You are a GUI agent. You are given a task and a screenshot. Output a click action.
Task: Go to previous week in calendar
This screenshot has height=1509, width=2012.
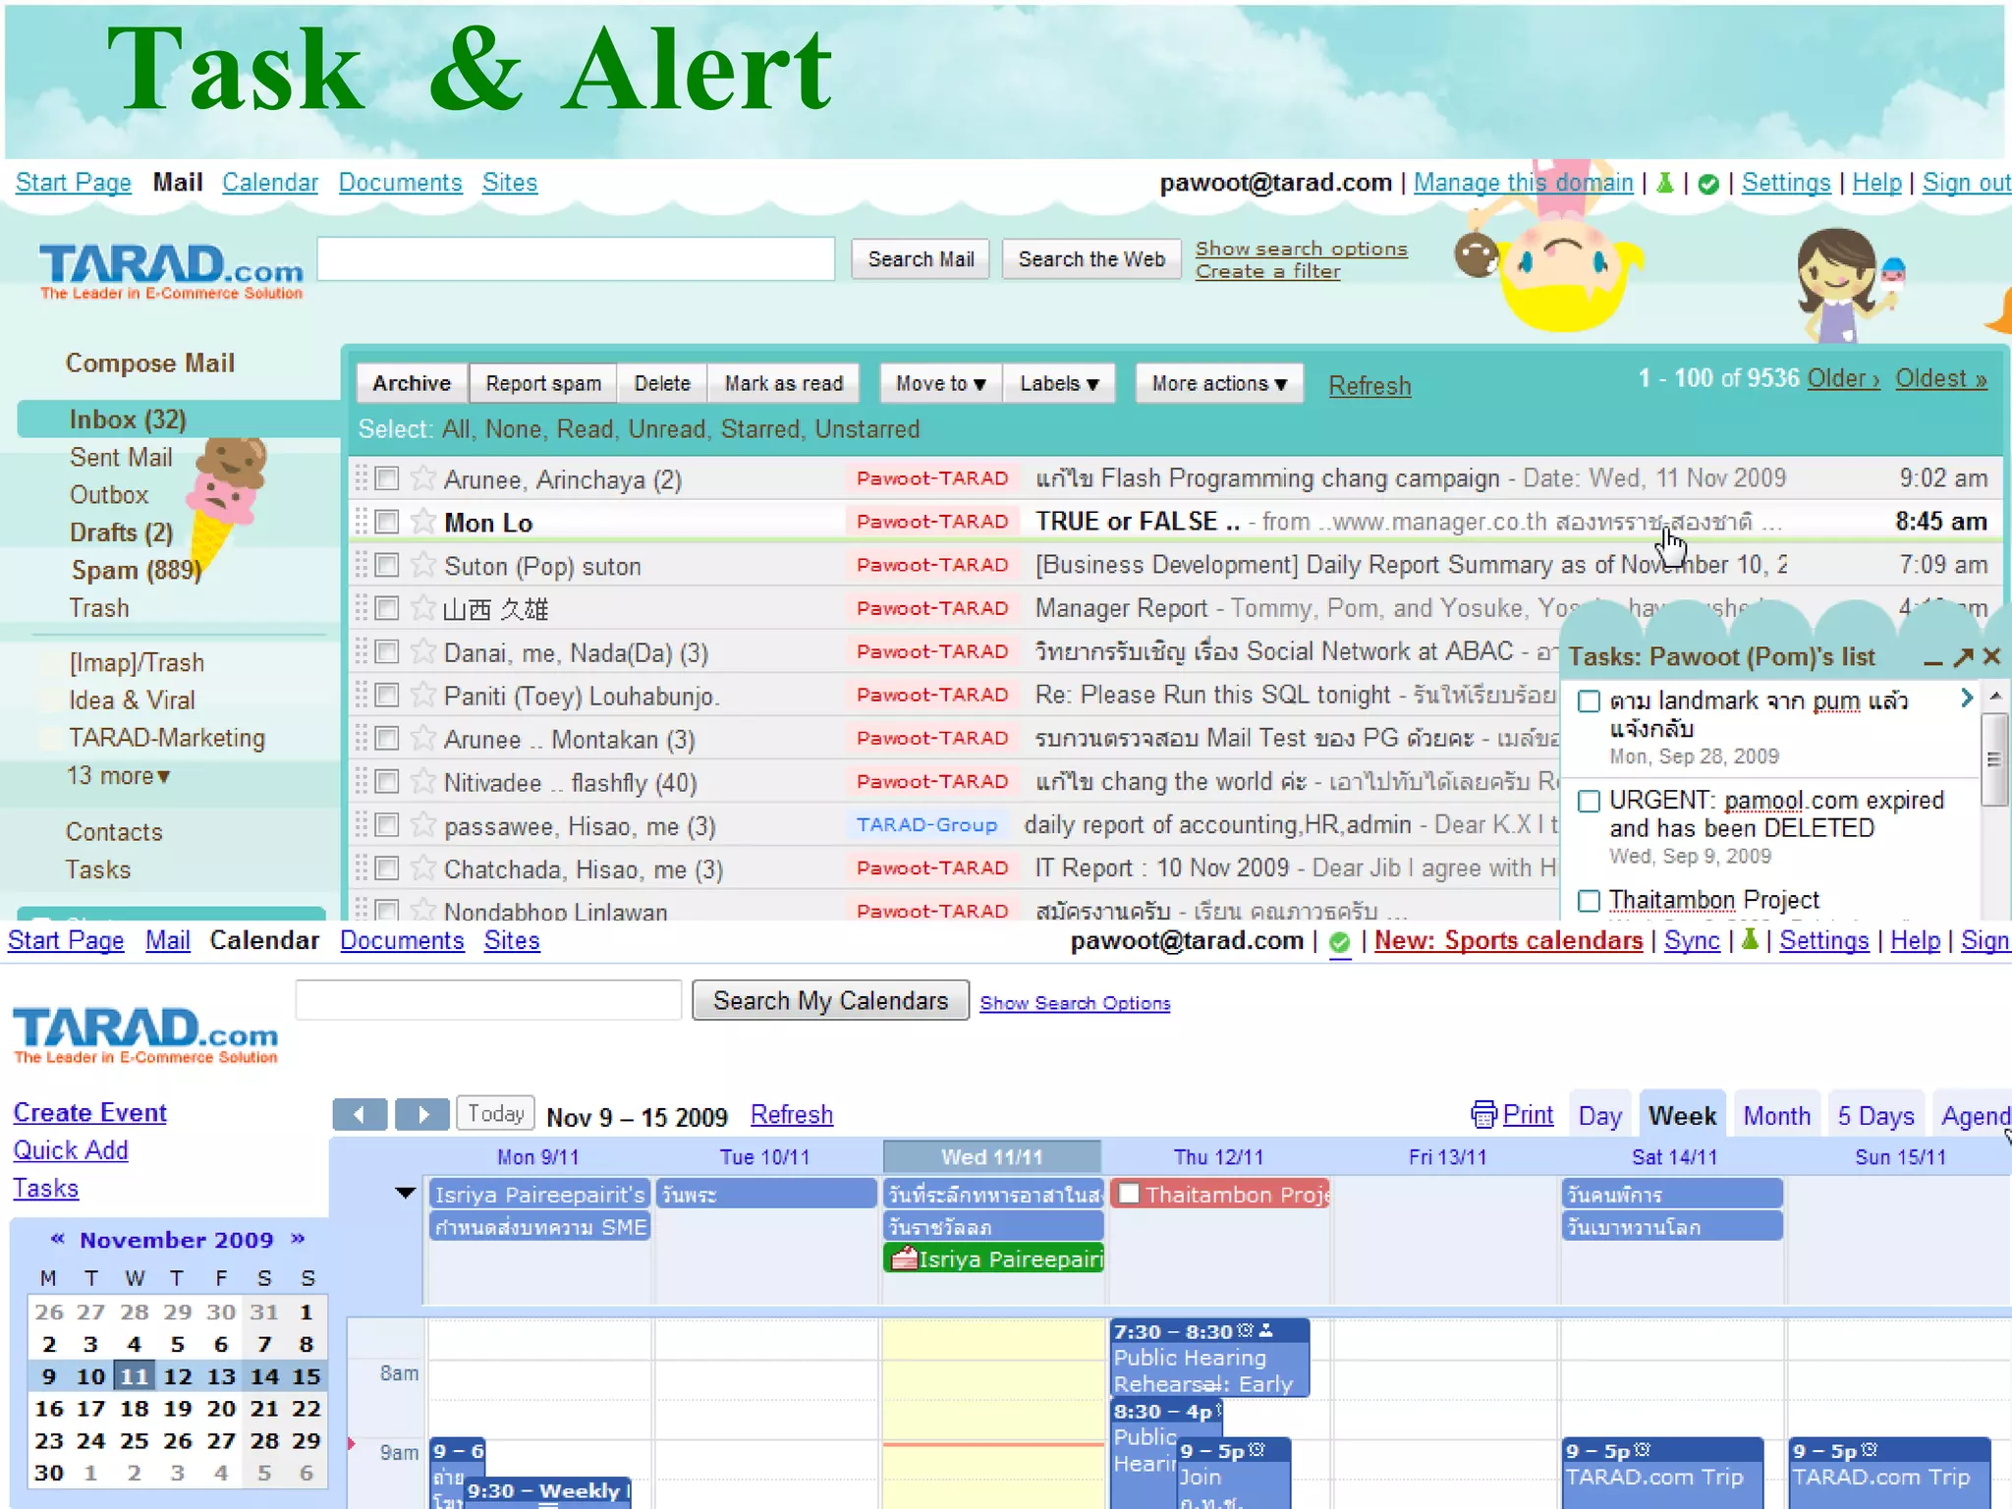point(360,1114)
